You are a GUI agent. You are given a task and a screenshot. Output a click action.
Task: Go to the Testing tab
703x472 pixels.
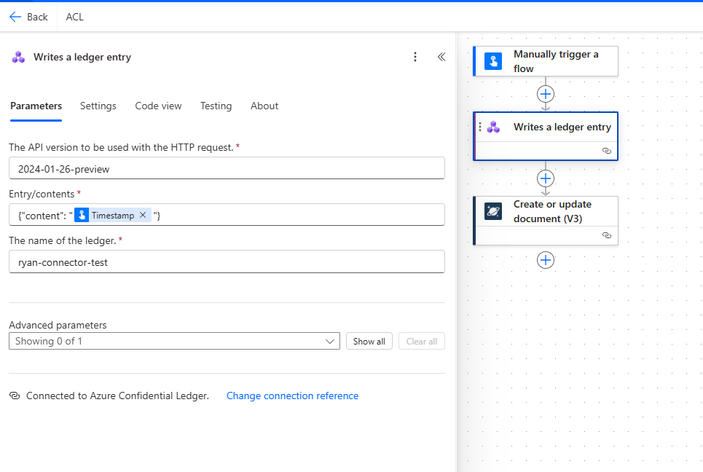click(216, 106)
